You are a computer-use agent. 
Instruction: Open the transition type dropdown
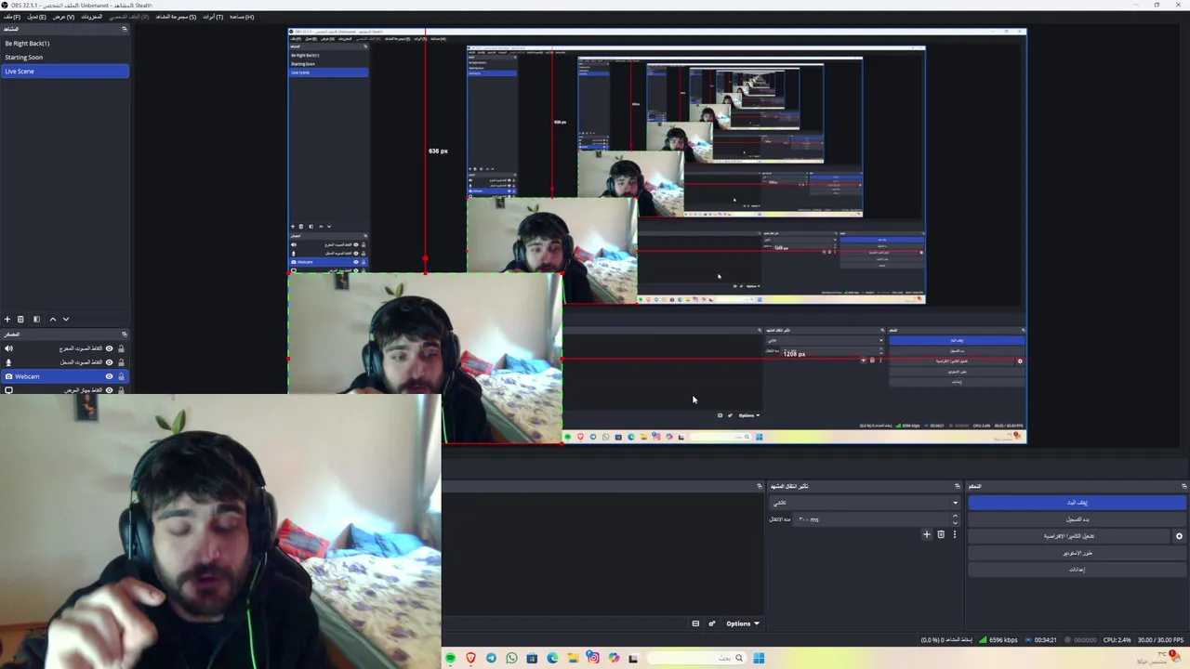click(x=864, y=503)
